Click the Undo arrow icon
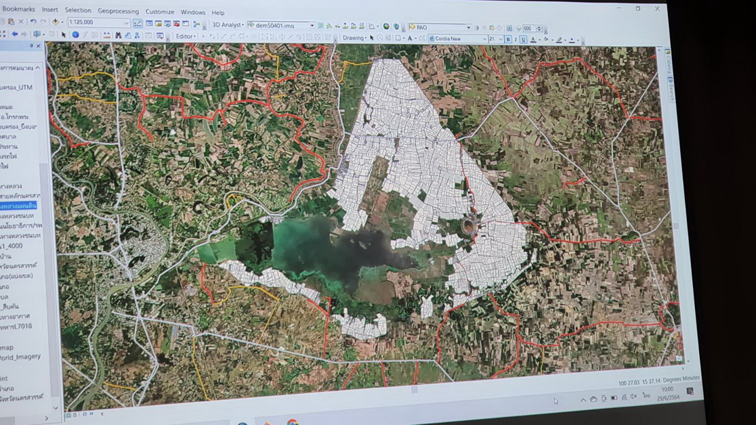 tap(33, 22)
